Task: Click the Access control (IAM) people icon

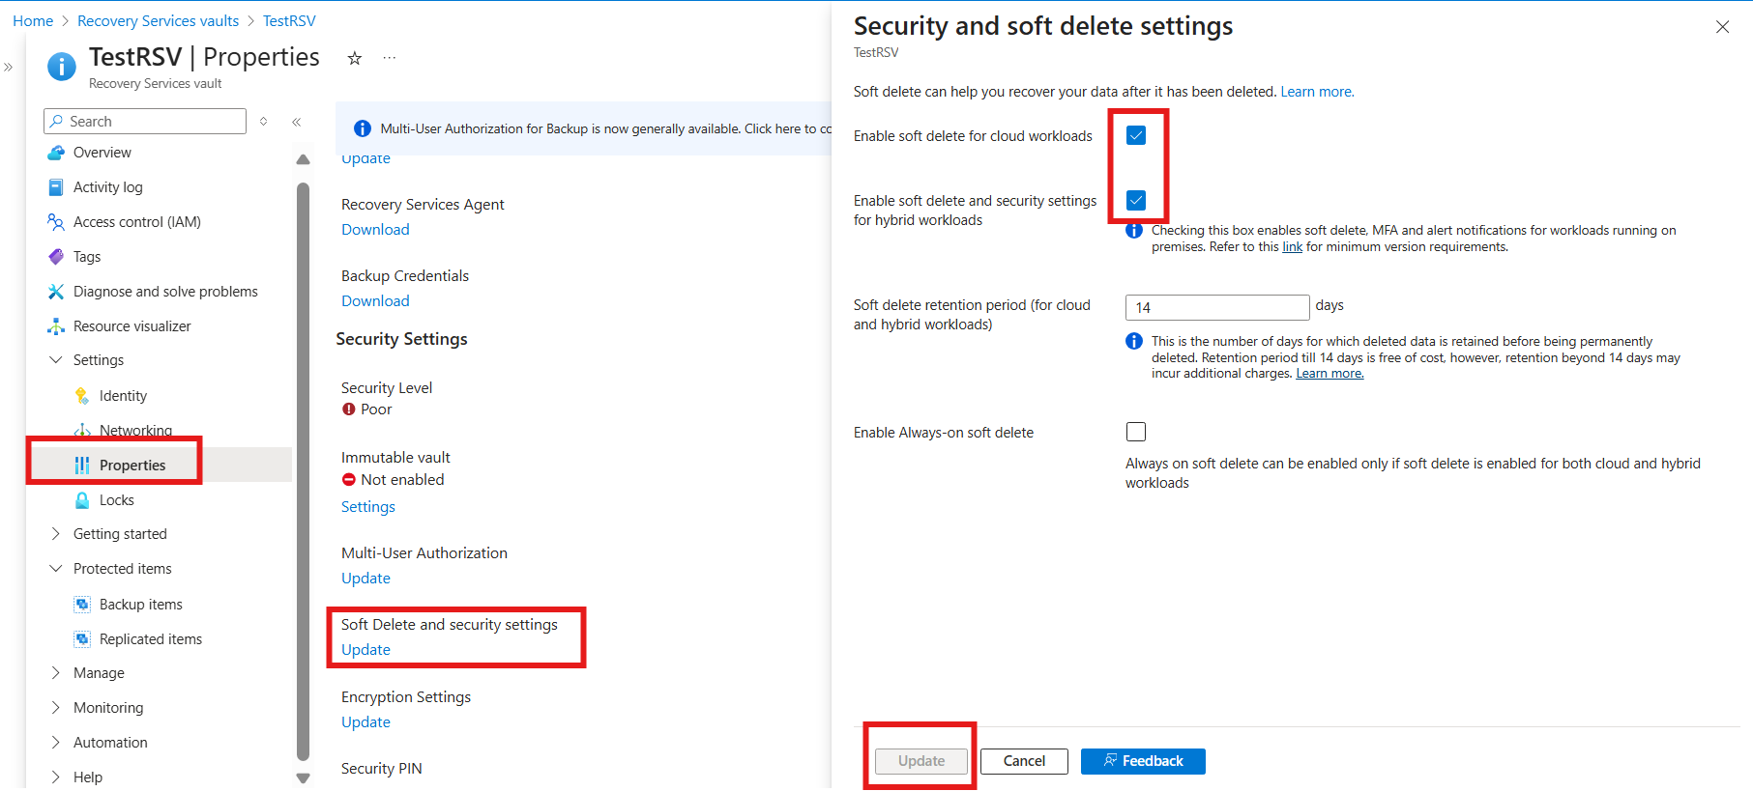Action: point(56,222)
